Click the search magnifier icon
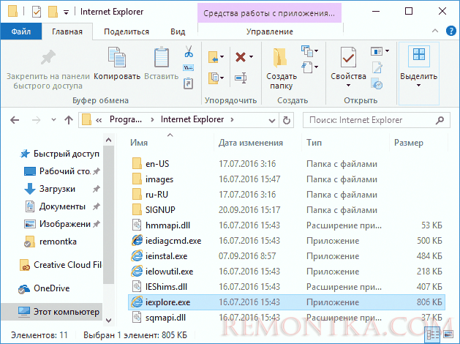The width and height of the screenshot is (460, 344). pos(440,120)
